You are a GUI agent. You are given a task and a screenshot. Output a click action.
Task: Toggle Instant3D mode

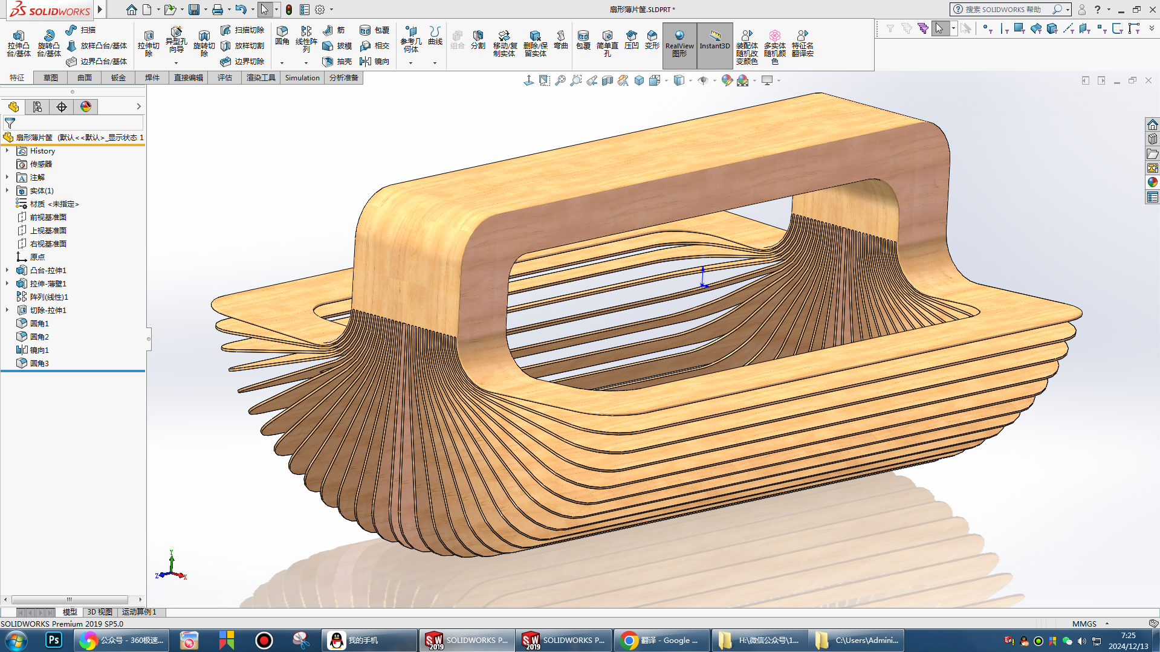pos(714,40)
